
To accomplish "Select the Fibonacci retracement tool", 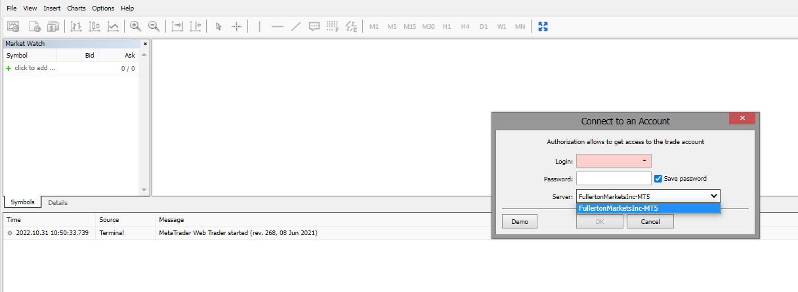I will click(x=333, y=27).
